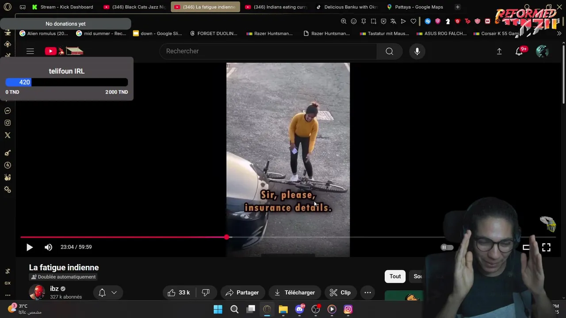
Task: Open X (Twitter) in the browser sidebar
Action: [x=8, y=135]
